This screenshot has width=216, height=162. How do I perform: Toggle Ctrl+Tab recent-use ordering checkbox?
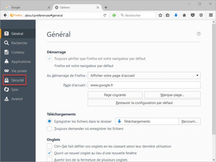point(49,146)
